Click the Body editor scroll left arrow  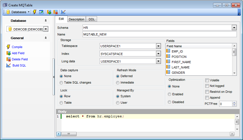tap(59, 134)
